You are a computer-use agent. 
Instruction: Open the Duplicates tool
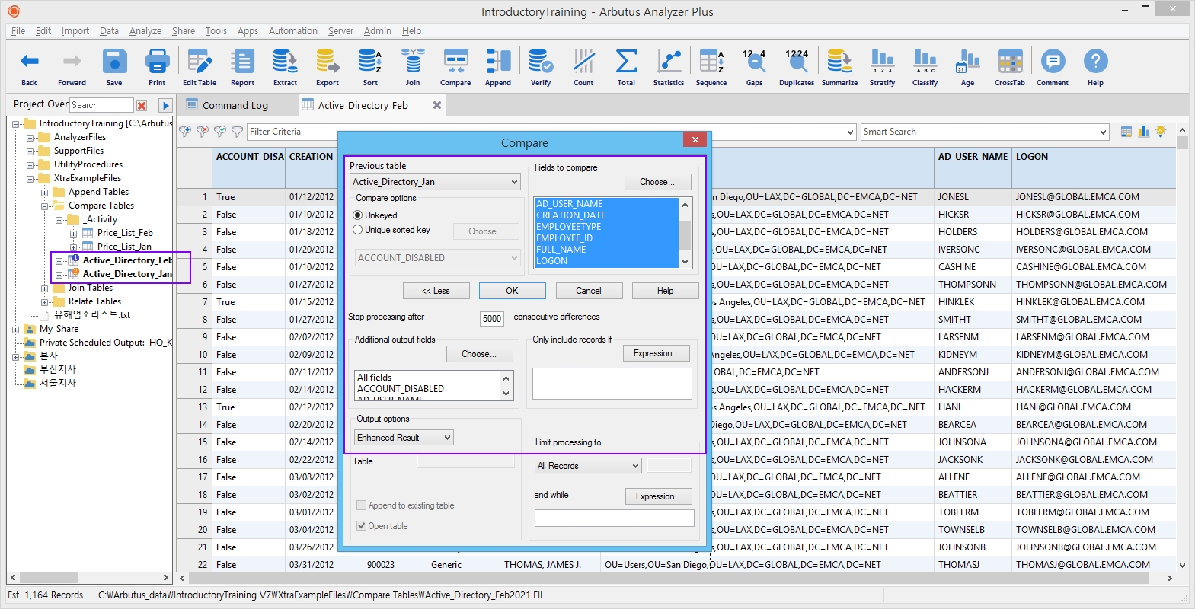click(797, 68)
